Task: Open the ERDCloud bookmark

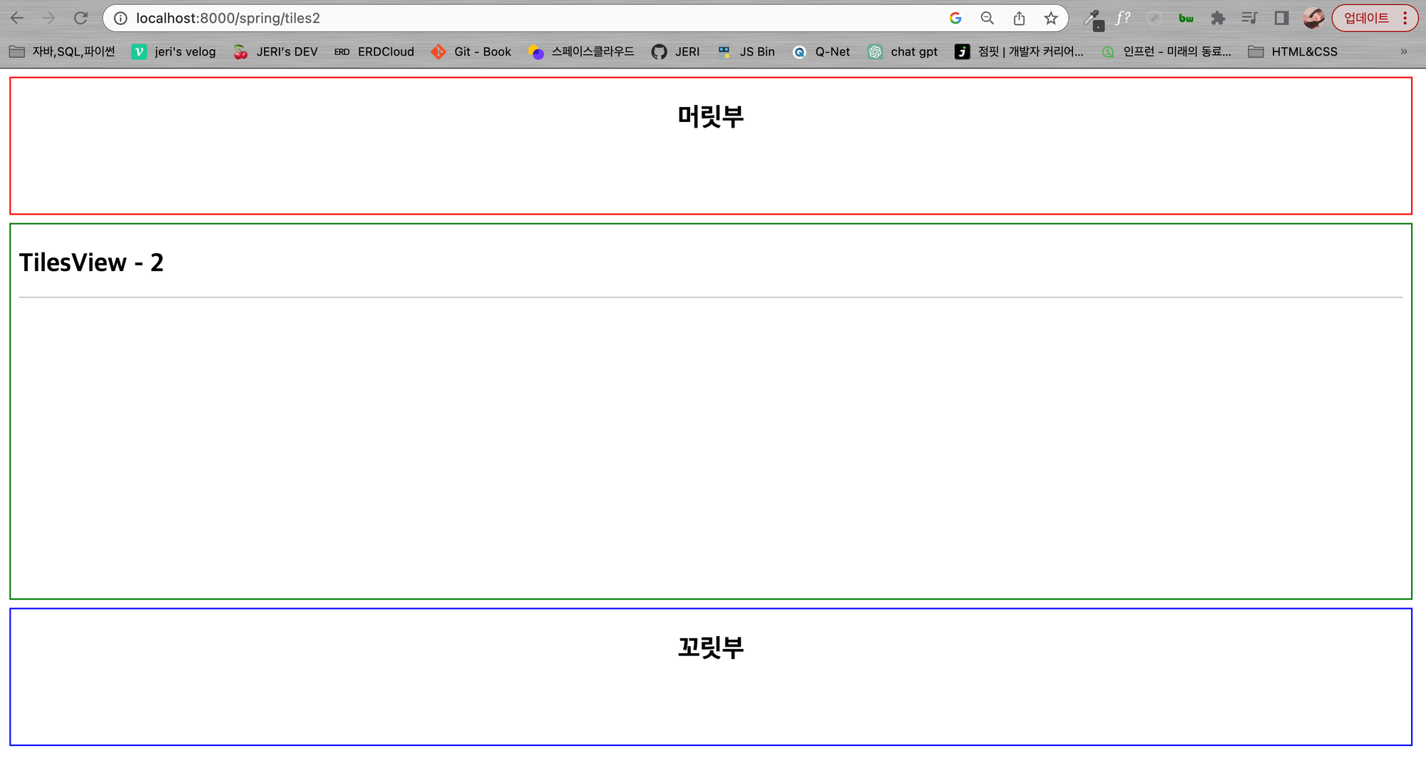Action: pyautogui.click(x=374, y=52)
